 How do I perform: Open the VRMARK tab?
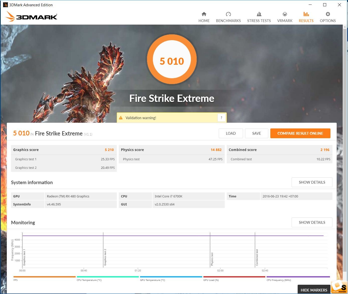pyautogui.click(x=285, y=17)
